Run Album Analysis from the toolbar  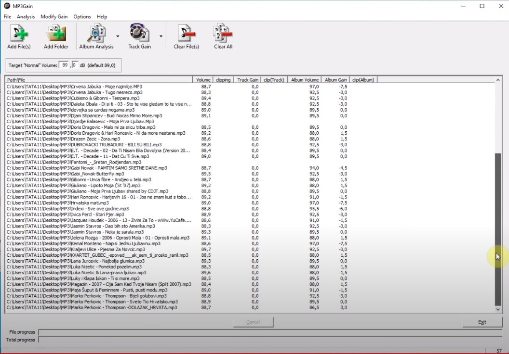96,36
